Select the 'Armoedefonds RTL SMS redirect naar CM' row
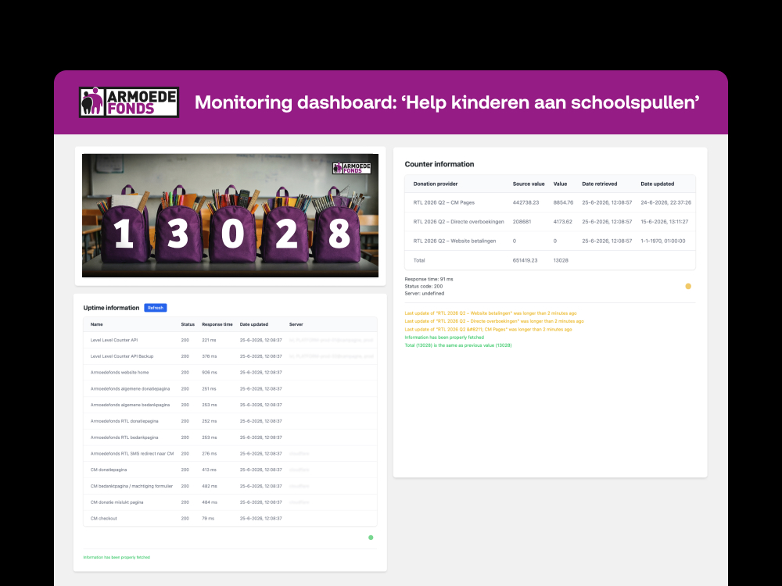The image size is (782, 586). click(x=230, y=453)
